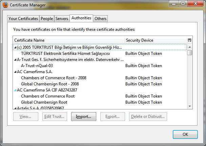Confirm with the OK button
Image resolution: width=206 pixels, height=146 pixels.
click(x=185, y=134)
